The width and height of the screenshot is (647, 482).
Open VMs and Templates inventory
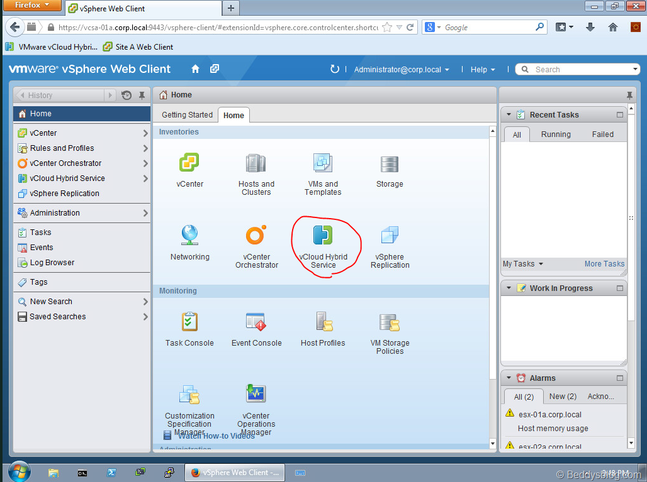tap(323, 163)
